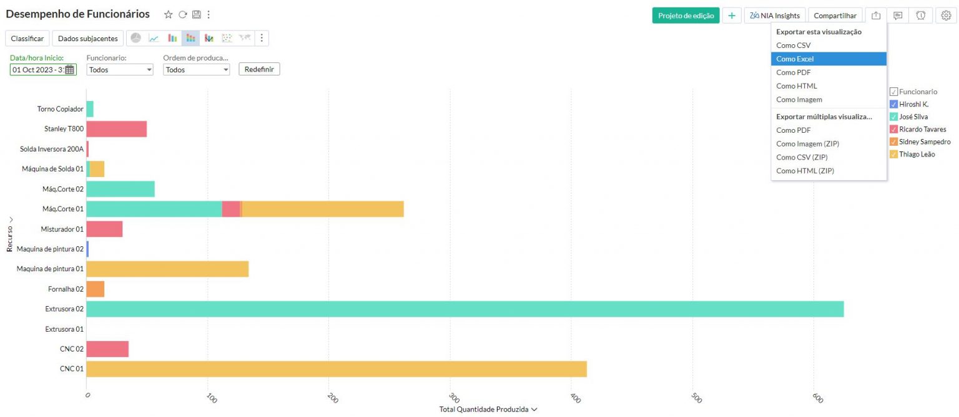959x417 pixels.
Task: Open the export/share icon in the header
Action: [x=877, y=16]
